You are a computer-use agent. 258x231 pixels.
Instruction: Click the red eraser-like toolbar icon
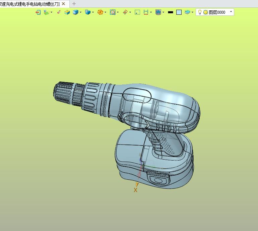click(59, 12)
